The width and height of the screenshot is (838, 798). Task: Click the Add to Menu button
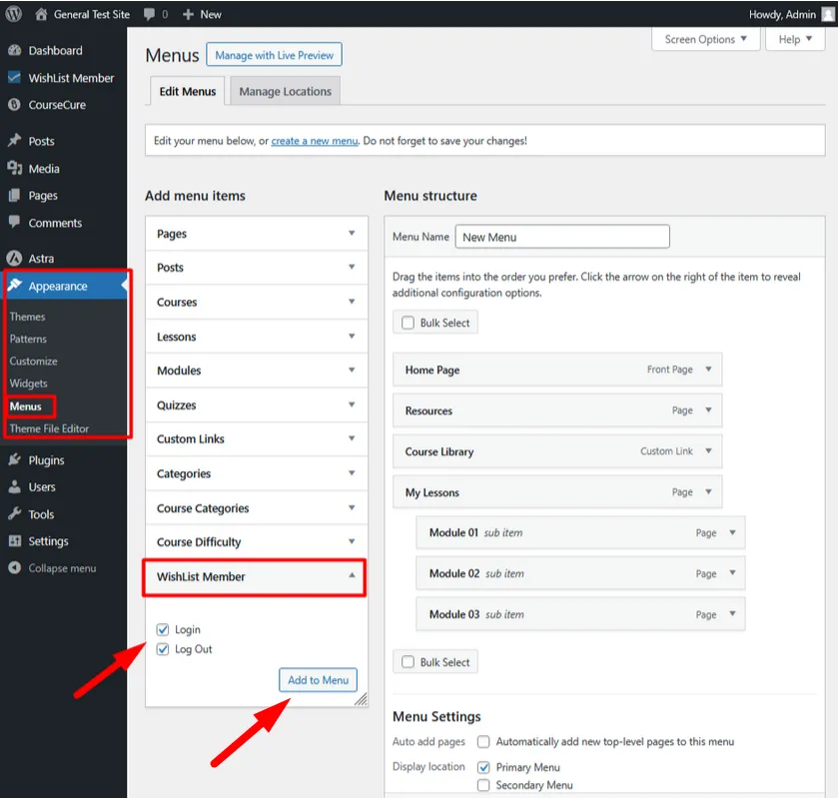pyautogui.click(x=318, y=678)
